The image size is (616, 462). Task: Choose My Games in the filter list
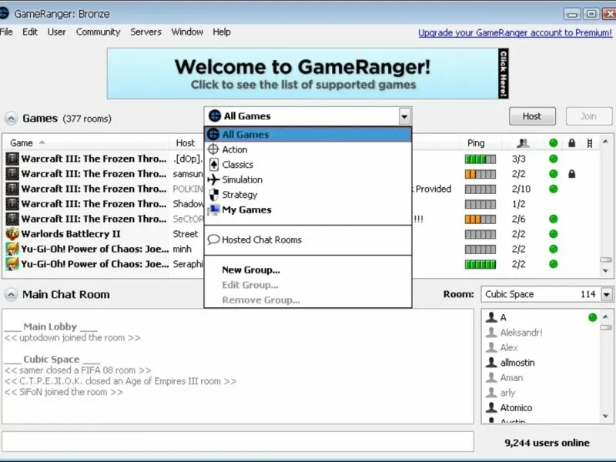tap(307, 209)
